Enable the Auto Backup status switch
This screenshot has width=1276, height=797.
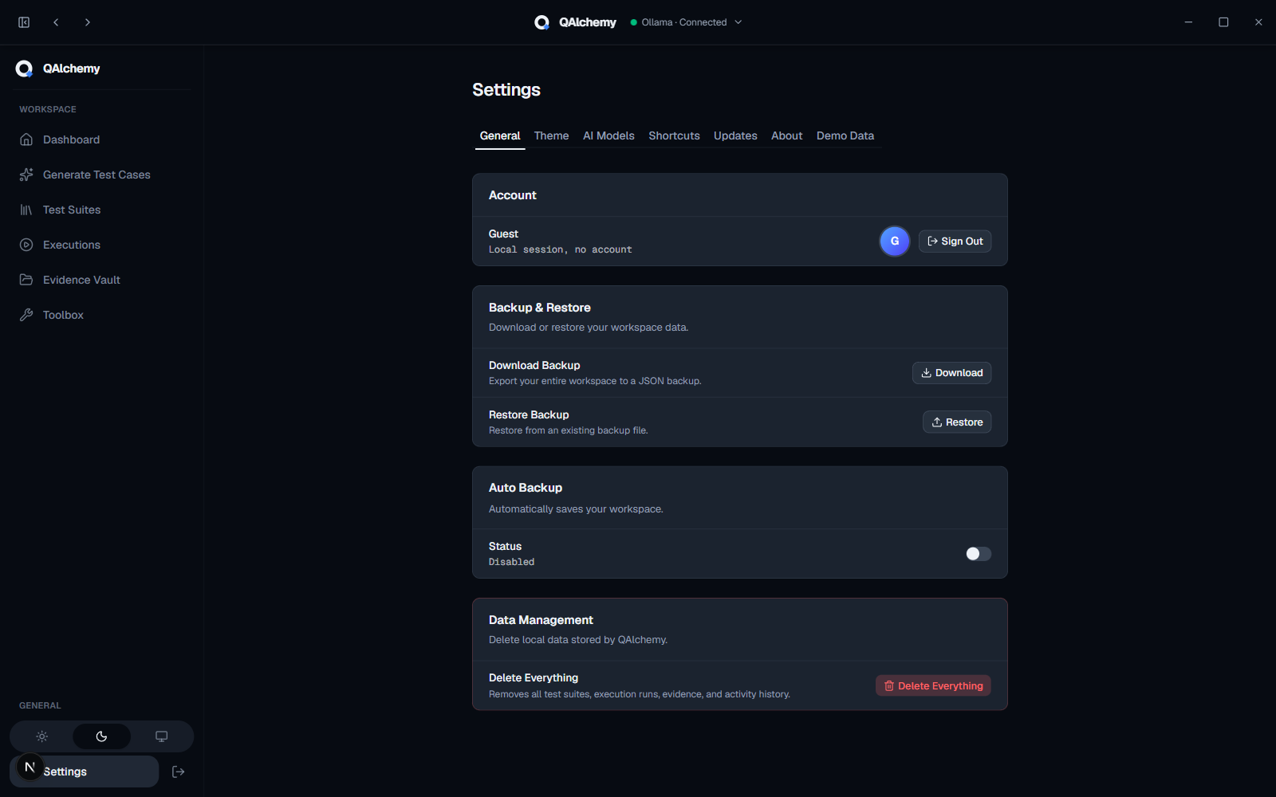(978, 554)
